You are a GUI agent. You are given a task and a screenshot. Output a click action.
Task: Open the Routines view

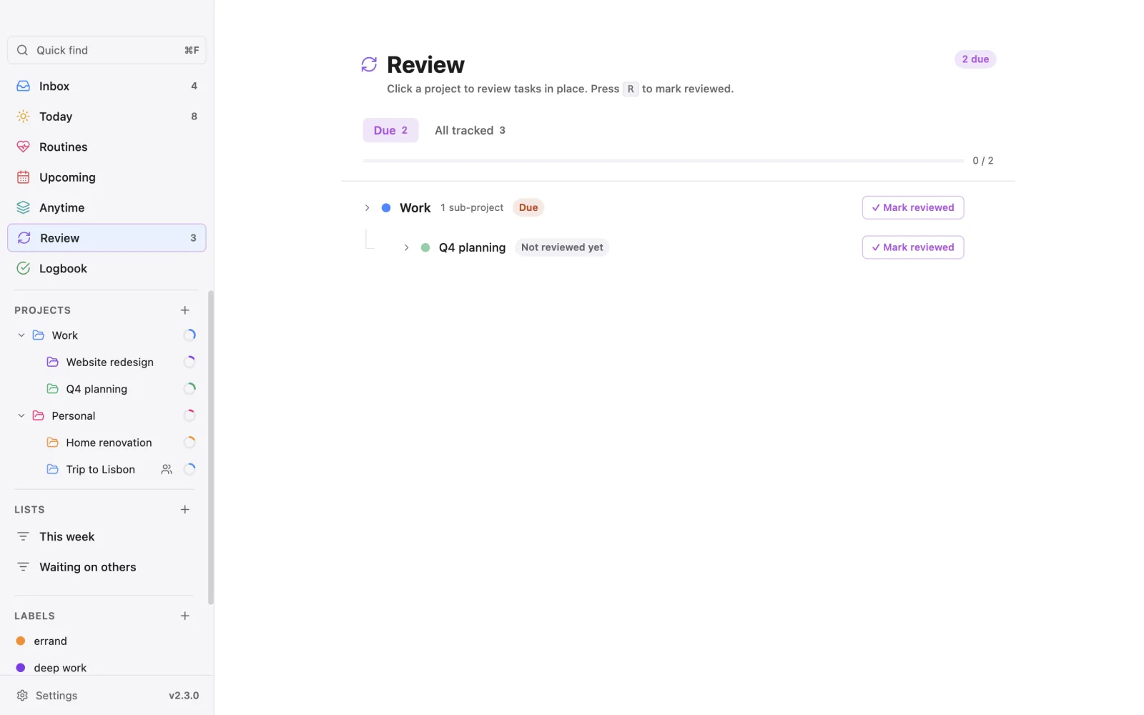tap(107, 147)
